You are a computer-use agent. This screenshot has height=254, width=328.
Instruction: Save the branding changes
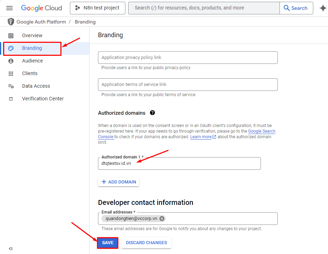(x=108, y=243)
